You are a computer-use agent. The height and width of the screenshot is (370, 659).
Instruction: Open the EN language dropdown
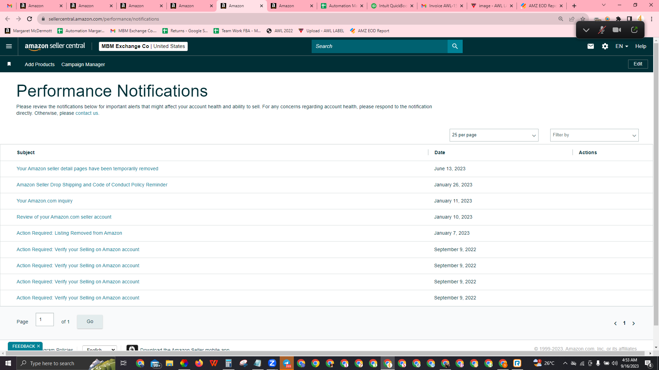(x=622, y=46)
